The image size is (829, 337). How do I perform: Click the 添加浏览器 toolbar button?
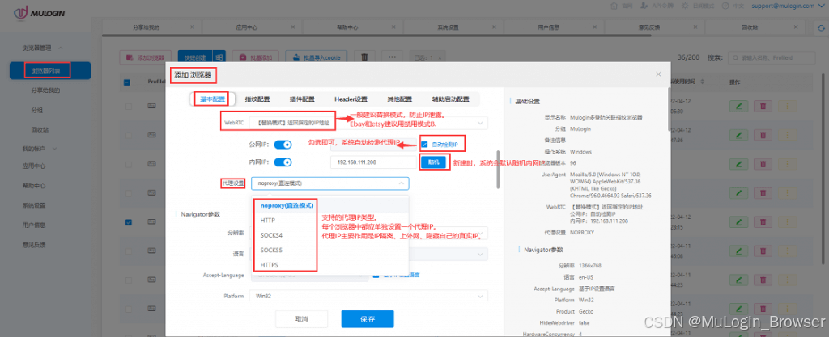pos(146,57)
